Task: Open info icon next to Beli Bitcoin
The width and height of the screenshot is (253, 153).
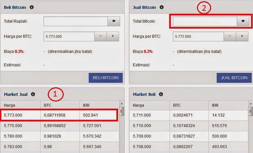Action: [32, 7]
